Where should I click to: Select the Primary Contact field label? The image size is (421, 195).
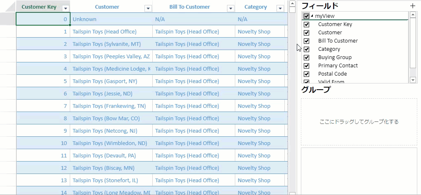(x=338, y=66)
